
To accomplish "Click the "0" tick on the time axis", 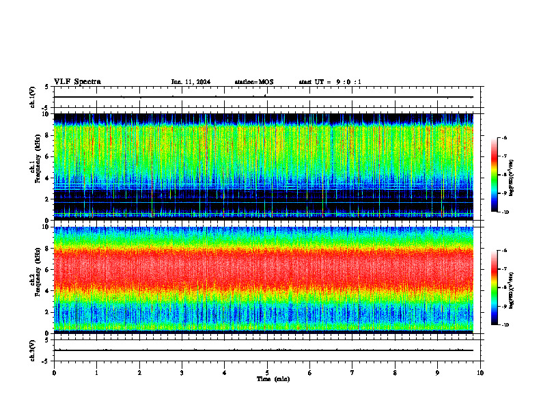I will pyautogui.click(x=54, y=373).
